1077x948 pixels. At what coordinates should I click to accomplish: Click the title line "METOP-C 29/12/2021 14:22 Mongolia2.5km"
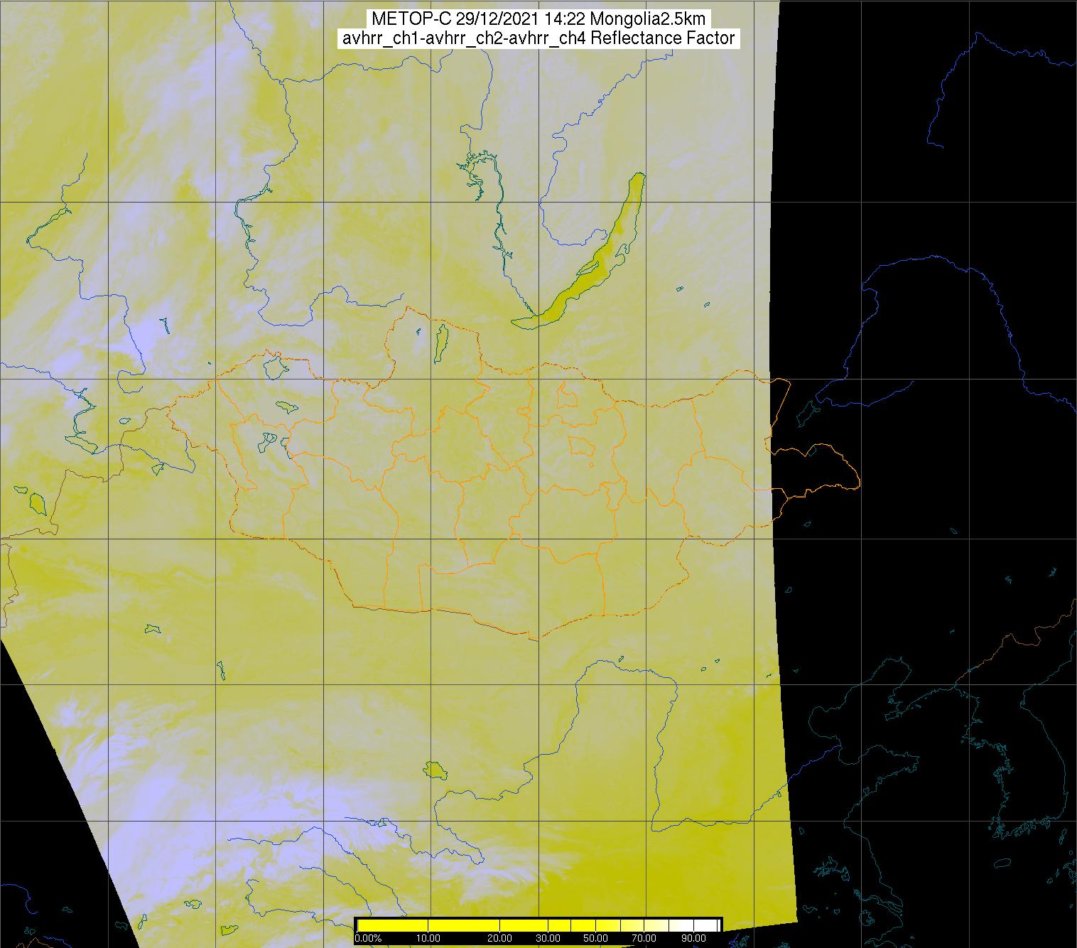point(538,19)
